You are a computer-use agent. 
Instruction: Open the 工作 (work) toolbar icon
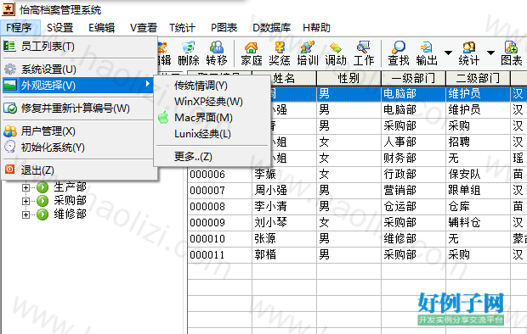click(364, 53)
